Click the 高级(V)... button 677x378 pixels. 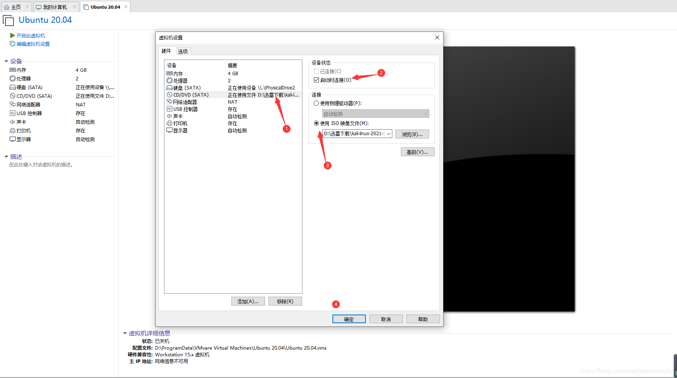pos(418,152)
